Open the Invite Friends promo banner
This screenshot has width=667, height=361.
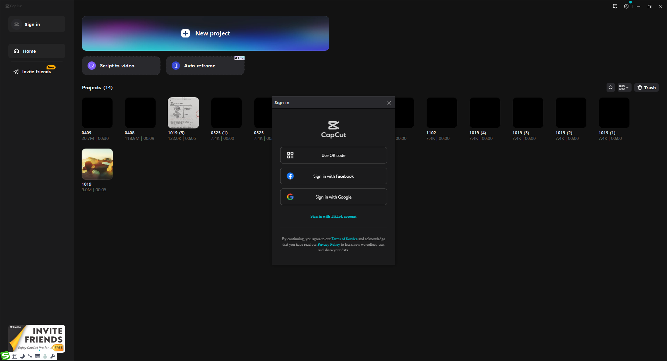coord(37,338)
